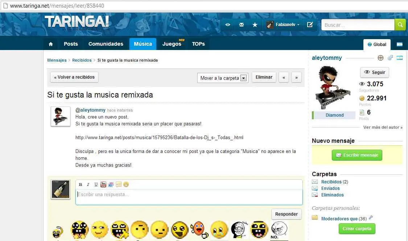408x241 pixels.
Task: Click the Seguir button
Action: click(374, 72)
